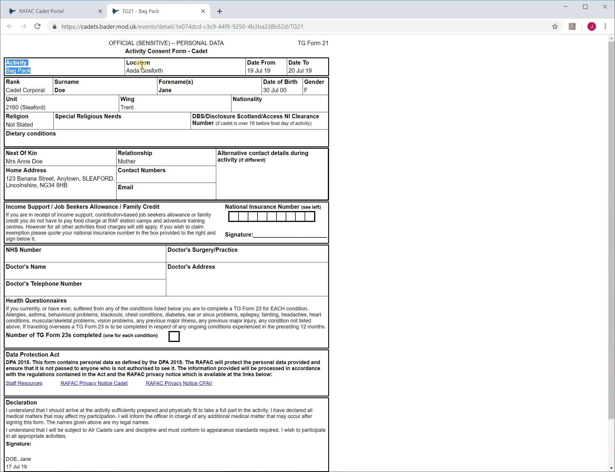Open RAFAC Privacy Notice CFAV link
Viewport: 615px width, 472px height.
pyautogui.click(x=179, y=383)
